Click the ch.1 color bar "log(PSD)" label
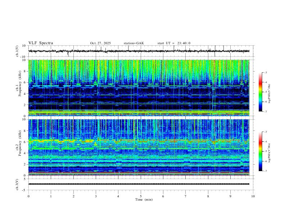 click(270, 94)
